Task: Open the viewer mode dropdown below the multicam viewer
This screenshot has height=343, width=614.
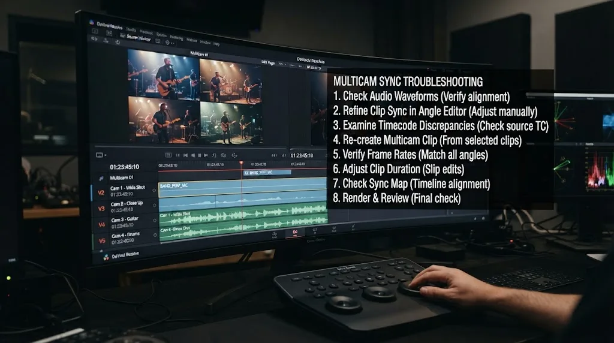Action: (101, 155)
